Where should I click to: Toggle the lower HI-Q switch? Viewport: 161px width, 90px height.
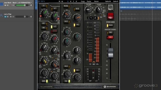[67, 66]
